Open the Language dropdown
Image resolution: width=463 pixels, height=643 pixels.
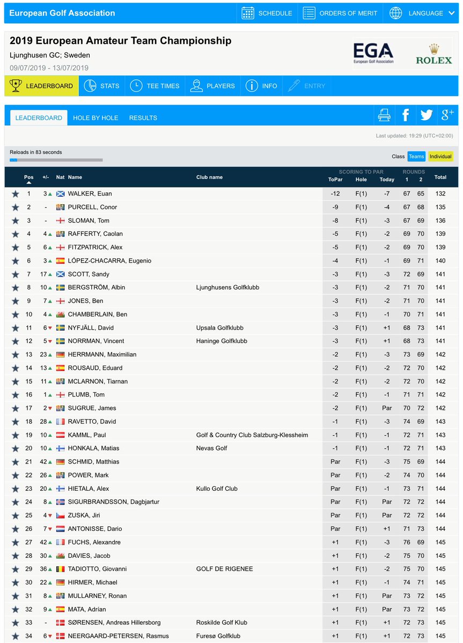click(x=423, y=13)
